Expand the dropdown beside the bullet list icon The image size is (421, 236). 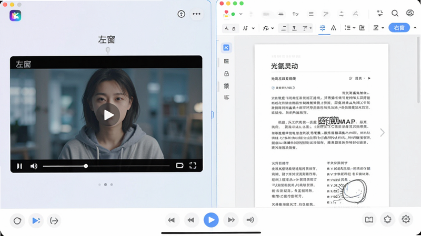coord(354,28)
